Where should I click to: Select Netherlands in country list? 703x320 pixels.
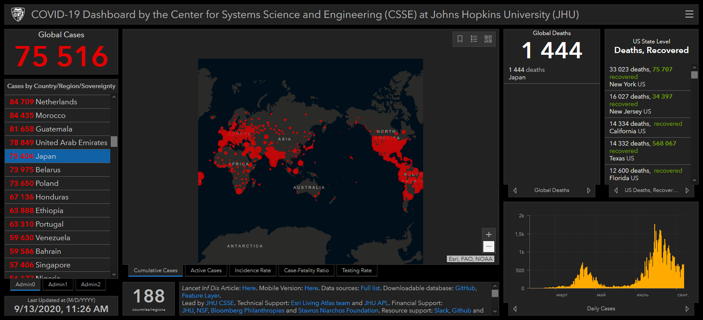coord(58,102)
